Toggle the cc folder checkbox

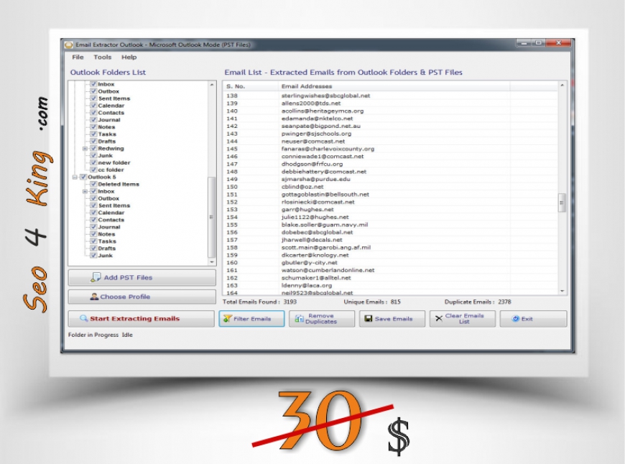coord(93,170)
